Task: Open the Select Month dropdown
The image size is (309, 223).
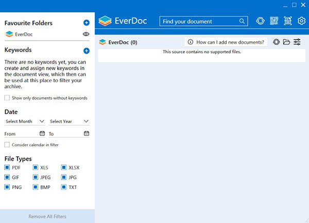Action: (x=25, y=122)
